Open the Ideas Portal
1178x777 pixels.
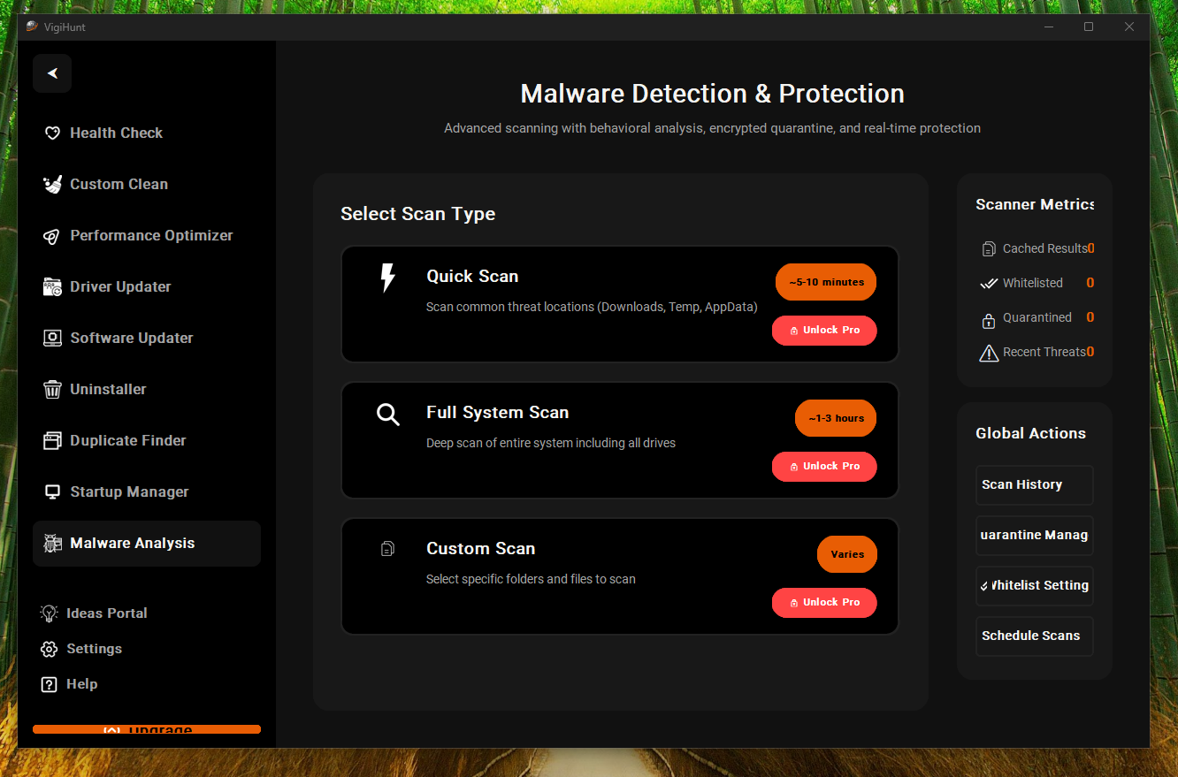point(94,613)
